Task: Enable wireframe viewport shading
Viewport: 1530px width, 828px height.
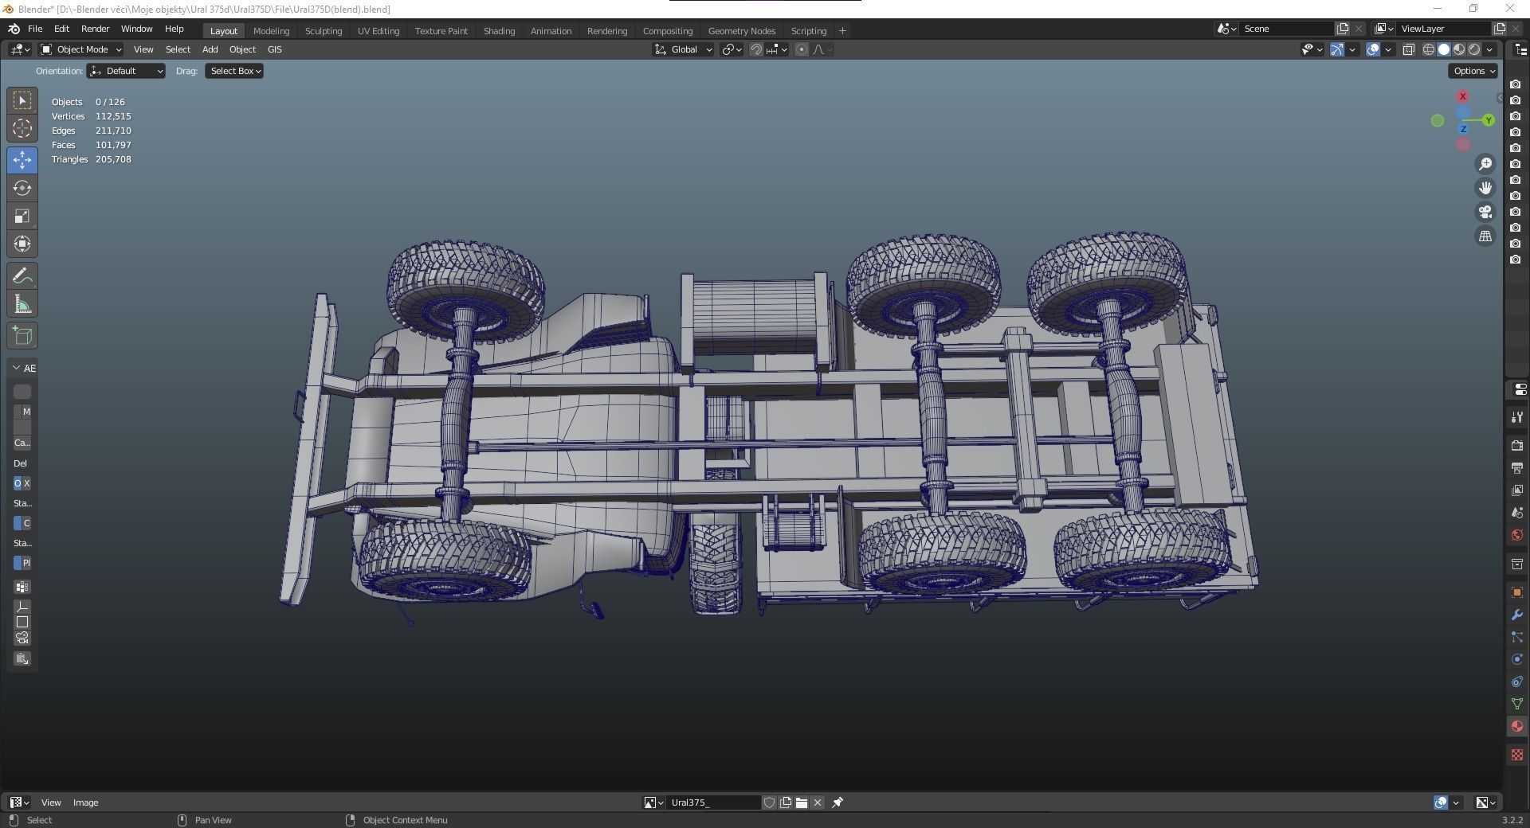Action: [x=1429, y=49]
